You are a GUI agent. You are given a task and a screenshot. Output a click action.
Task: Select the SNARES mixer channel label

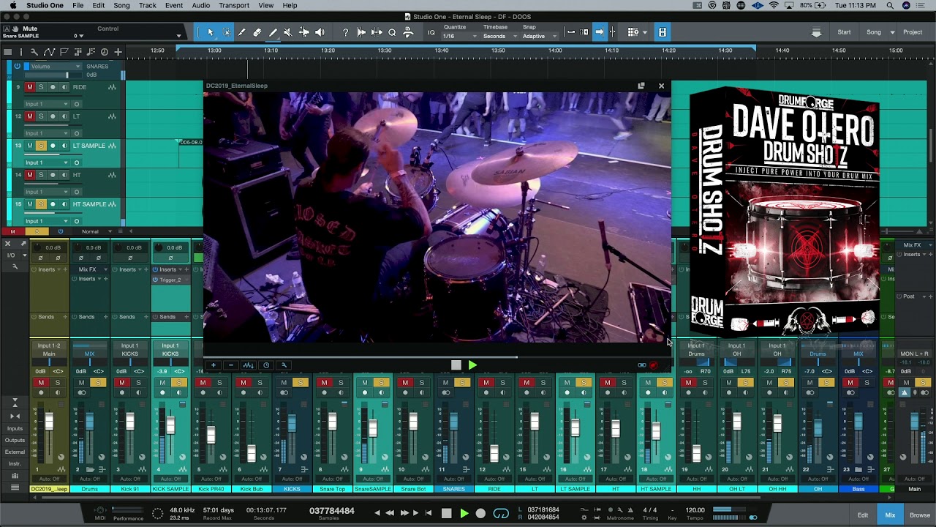point(453,489)
